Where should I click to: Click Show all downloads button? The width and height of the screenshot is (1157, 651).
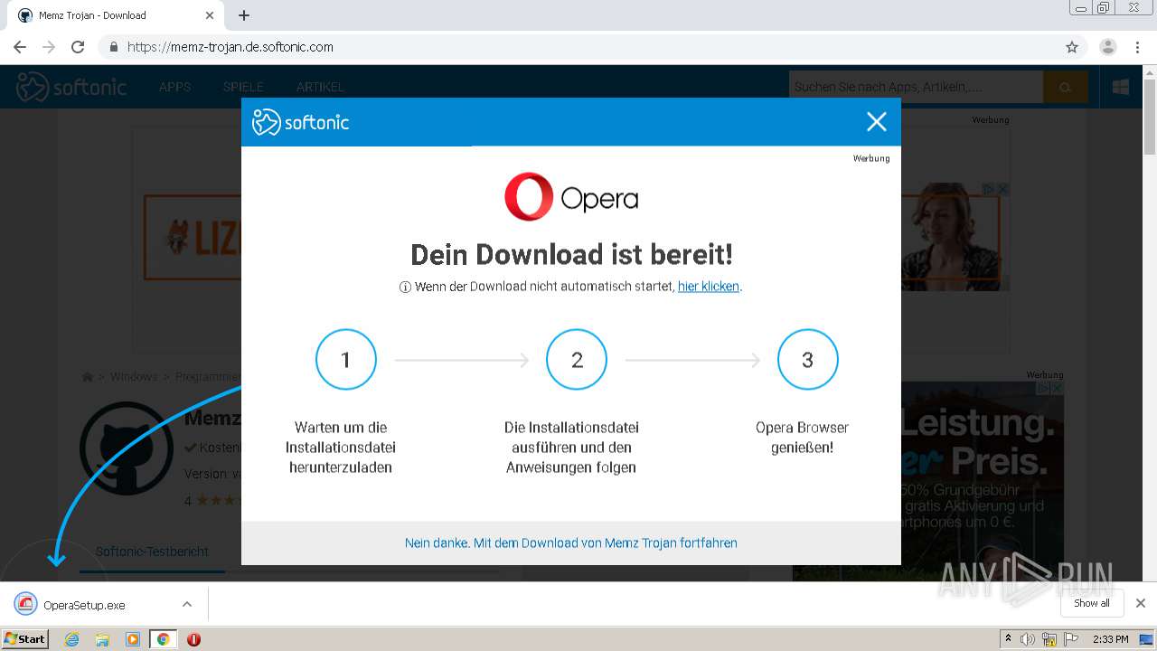tap(1091, 603)
